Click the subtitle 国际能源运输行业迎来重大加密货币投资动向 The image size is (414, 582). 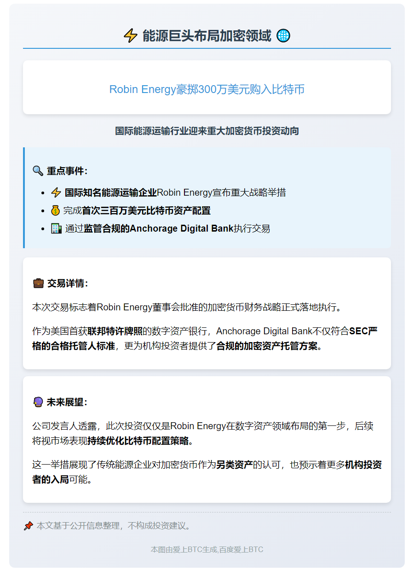coord(207,131)
